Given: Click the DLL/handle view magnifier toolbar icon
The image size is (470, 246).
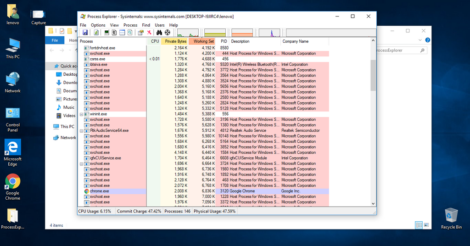Looking at the screenshot, I should coord(130,33).
